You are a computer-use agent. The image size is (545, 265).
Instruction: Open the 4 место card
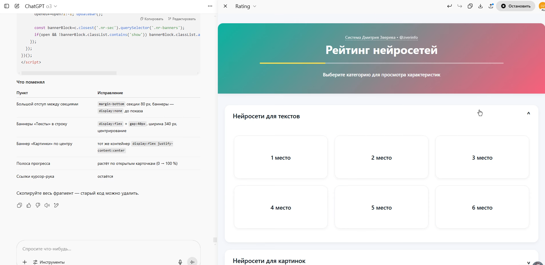pyautogui.click(x=281, y=207)
